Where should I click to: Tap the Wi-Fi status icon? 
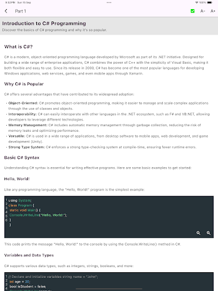(x=196, y=2)
